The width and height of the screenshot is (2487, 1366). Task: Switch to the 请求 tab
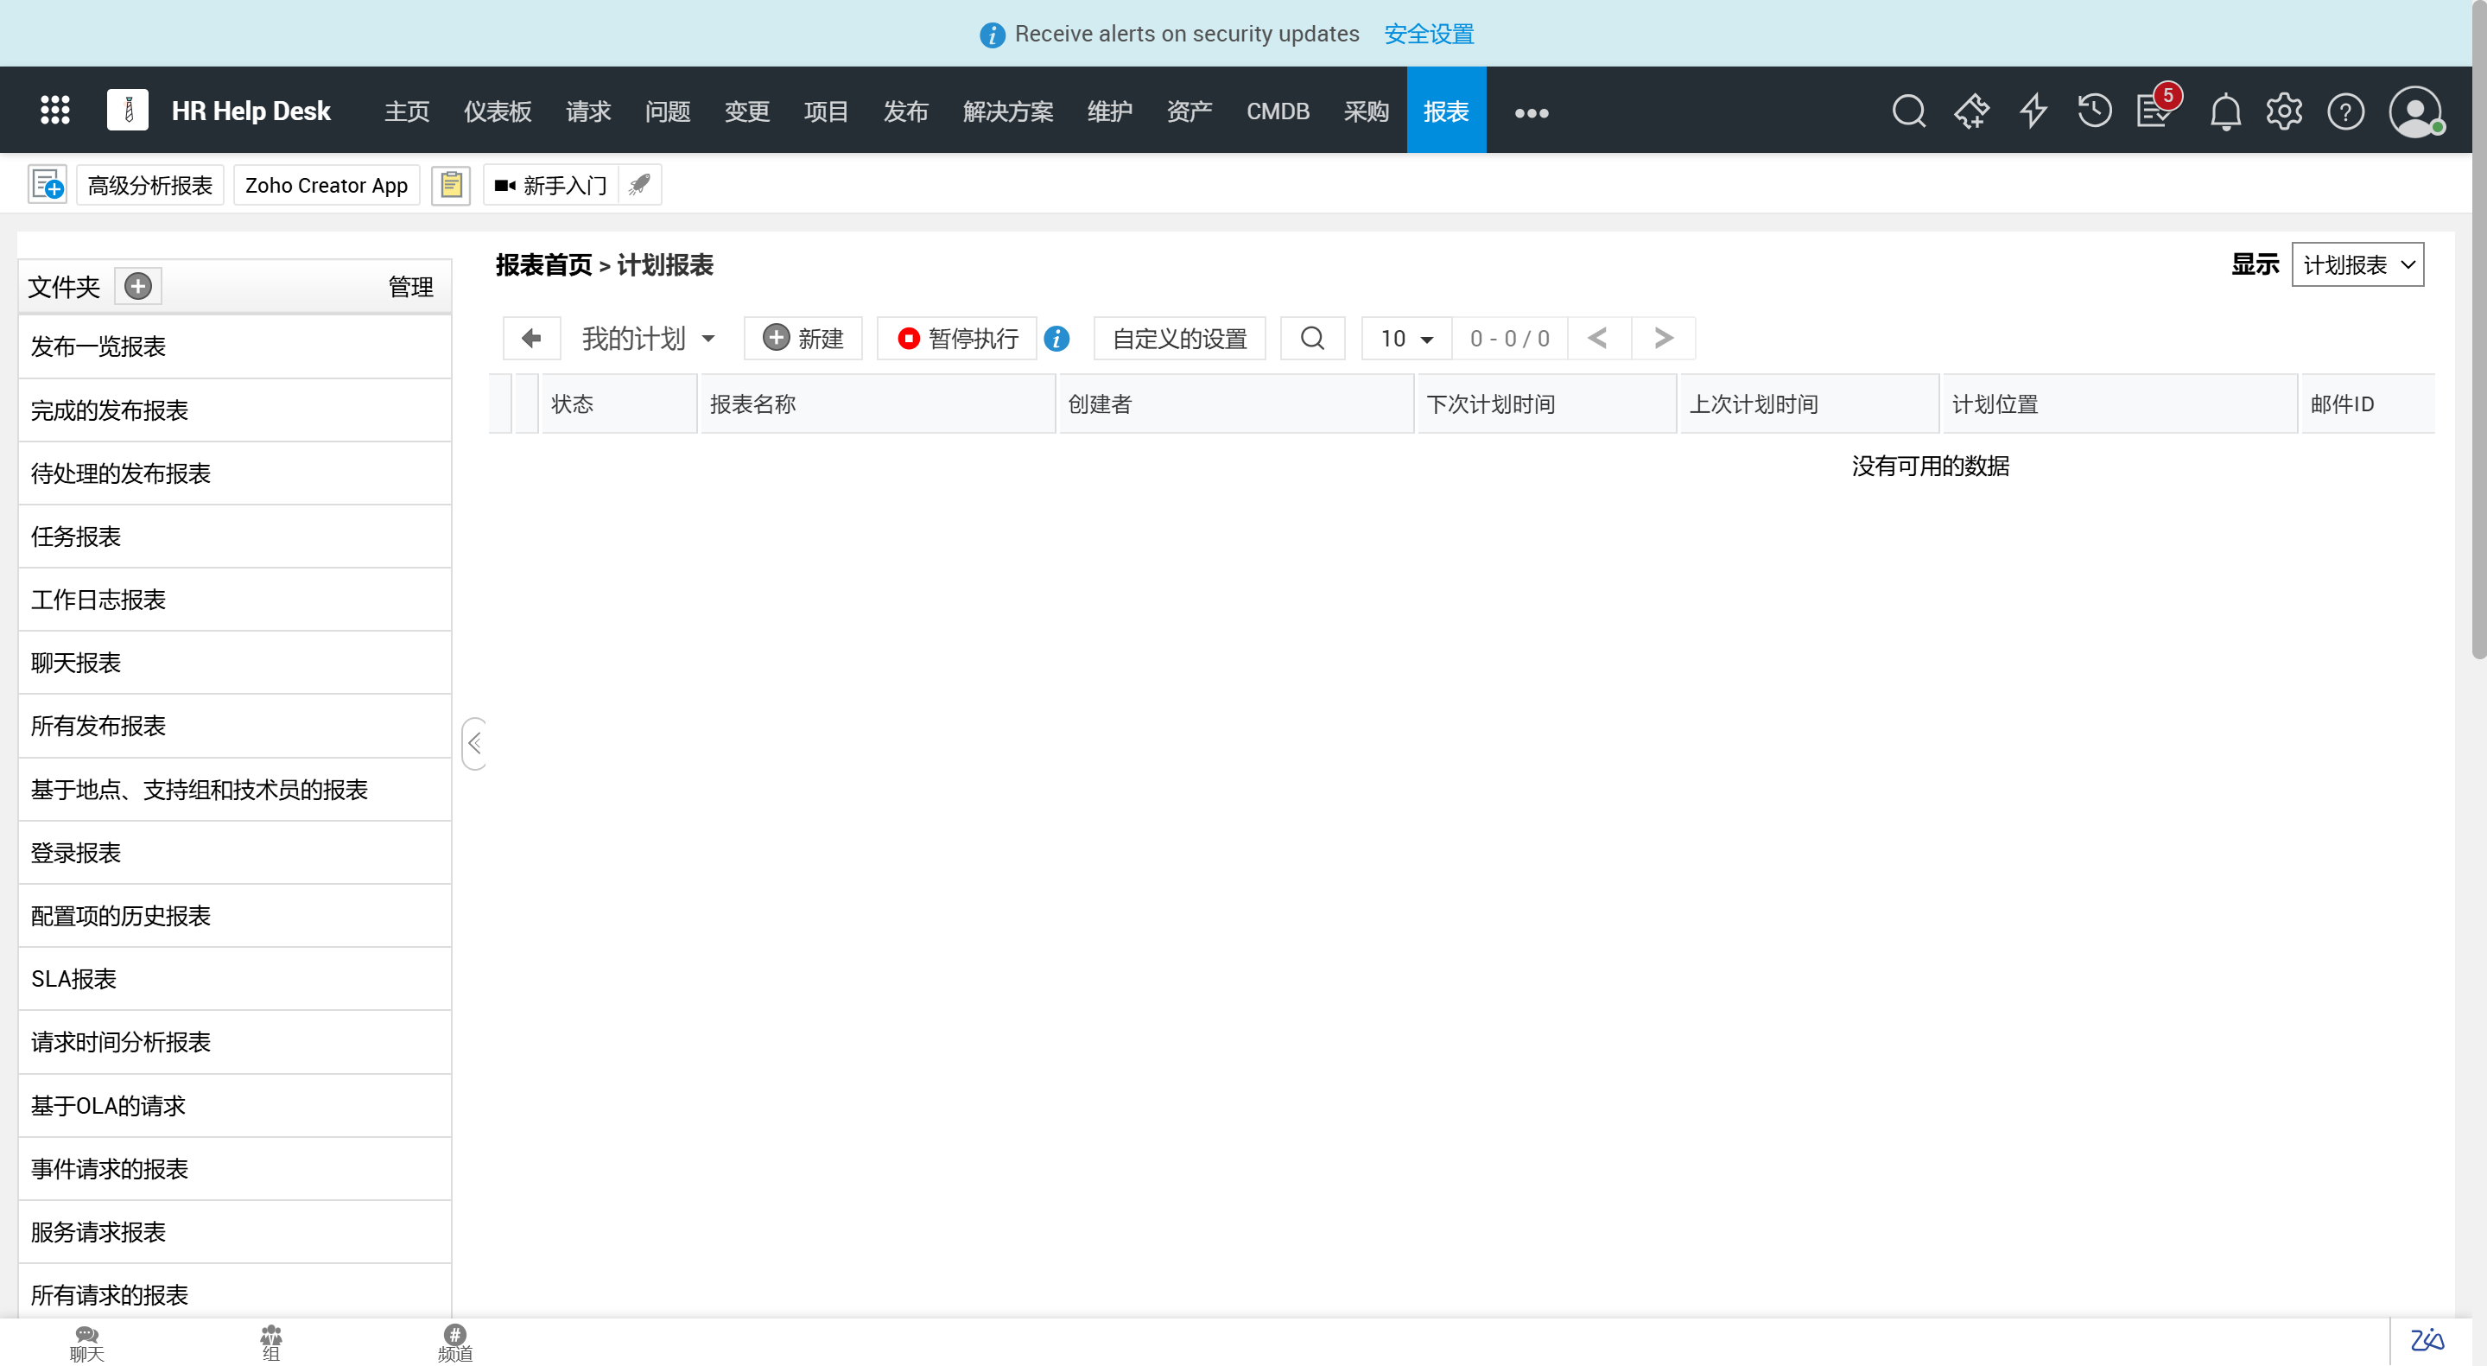coord(588,111)
